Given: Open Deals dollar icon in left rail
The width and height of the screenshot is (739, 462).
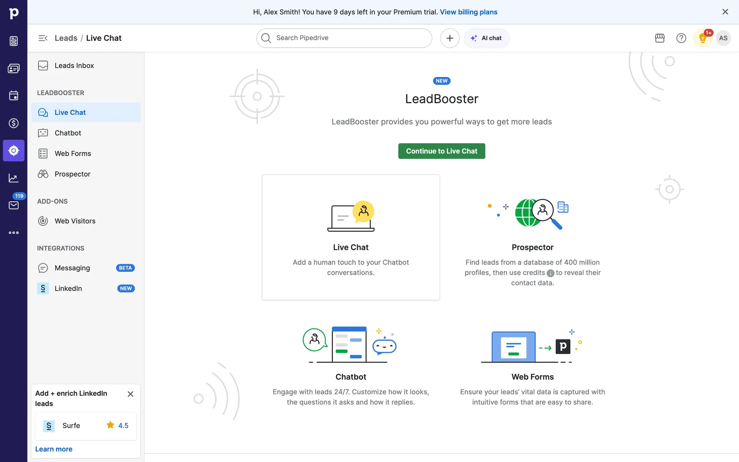Looking at the screenshot, I should (13, 123).
